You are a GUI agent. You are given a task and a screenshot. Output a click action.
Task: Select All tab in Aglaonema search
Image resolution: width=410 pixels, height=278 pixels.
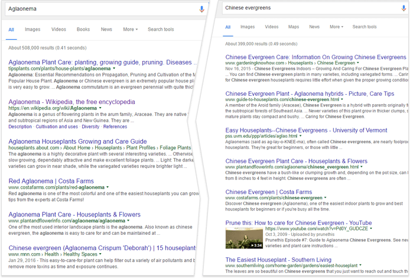click(x=11, y=30)
